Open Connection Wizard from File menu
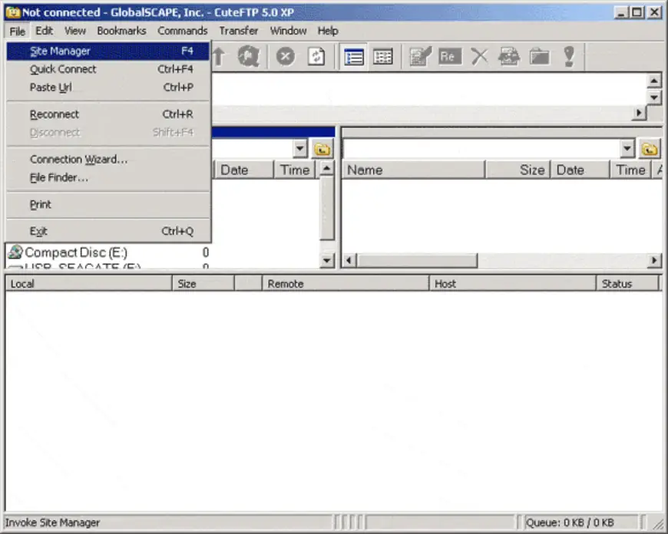This screenshot has height=534, width=668. 78,160
